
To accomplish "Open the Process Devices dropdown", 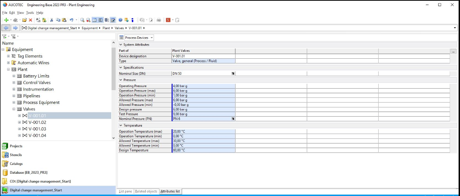I will (x=152, y=38).
